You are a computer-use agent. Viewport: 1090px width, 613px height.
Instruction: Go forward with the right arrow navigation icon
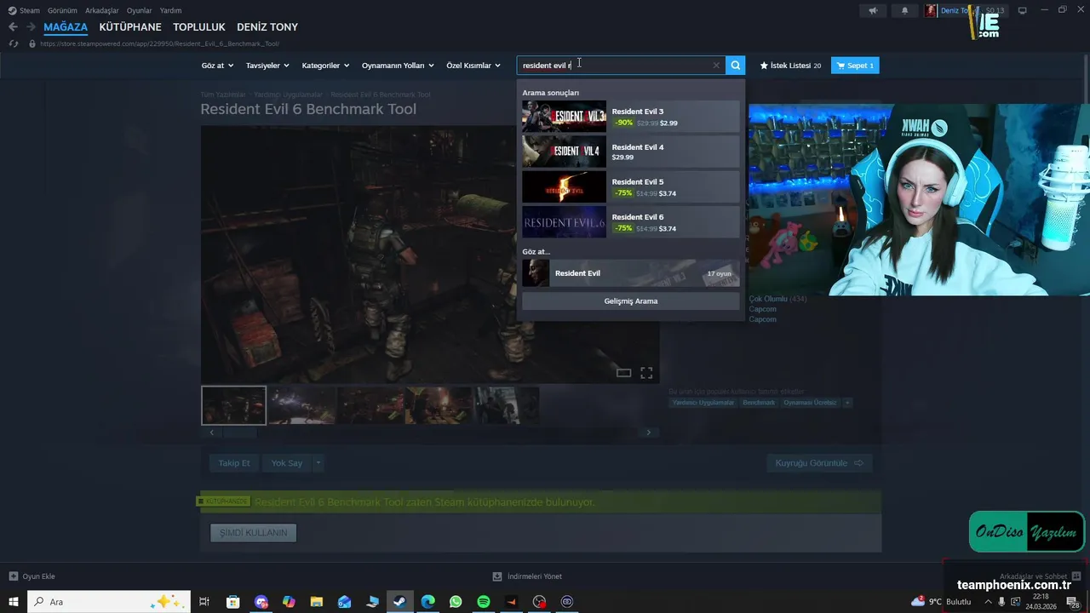click(31, 27)
